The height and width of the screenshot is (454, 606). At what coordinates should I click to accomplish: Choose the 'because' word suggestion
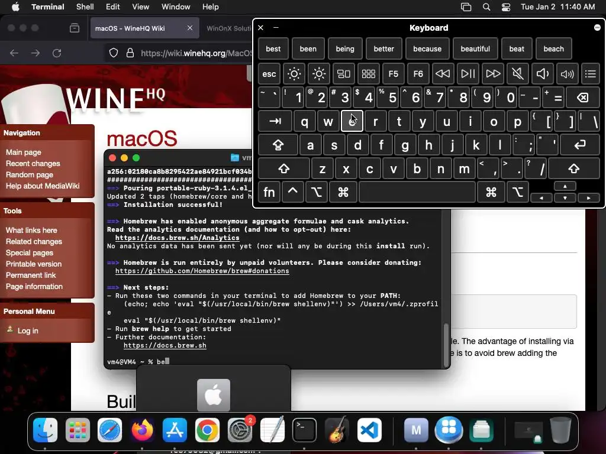[x=427, y=48]
